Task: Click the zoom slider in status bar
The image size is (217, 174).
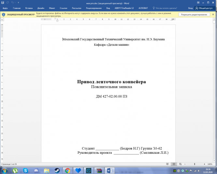Action: coord(195,164)
